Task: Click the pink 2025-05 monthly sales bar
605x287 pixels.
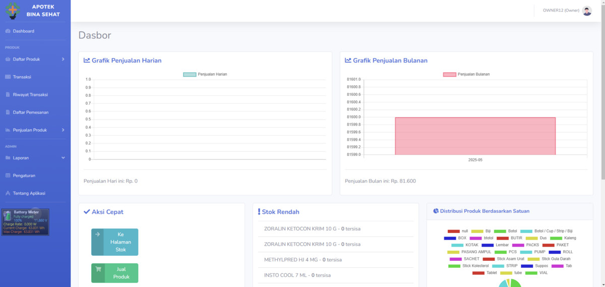Action: pyautogui.click(x=475, y=136)
